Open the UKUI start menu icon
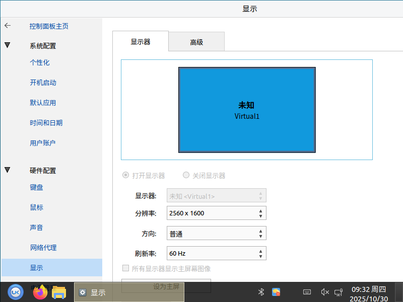 pyautogui.click(x=16, y=292)
